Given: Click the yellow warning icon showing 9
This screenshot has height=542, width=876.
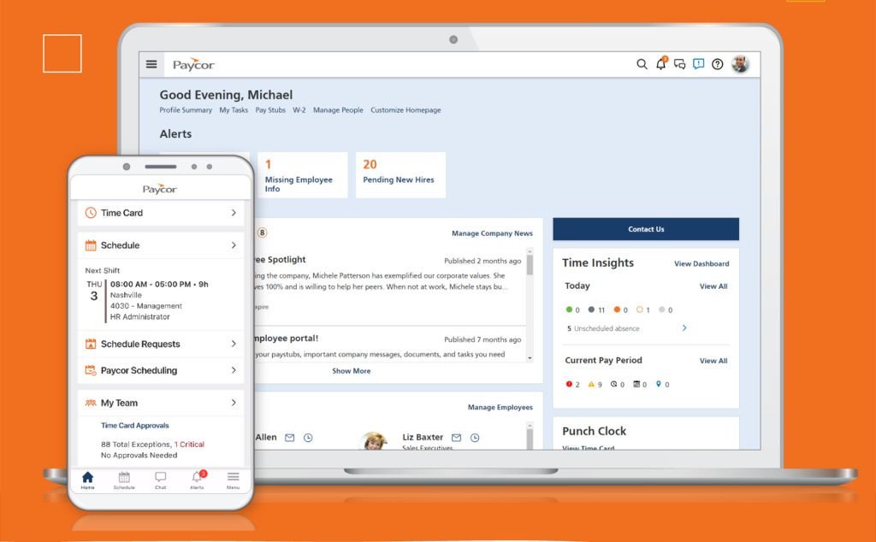Looking at the screenshot, I should click(x=595, y=384).
